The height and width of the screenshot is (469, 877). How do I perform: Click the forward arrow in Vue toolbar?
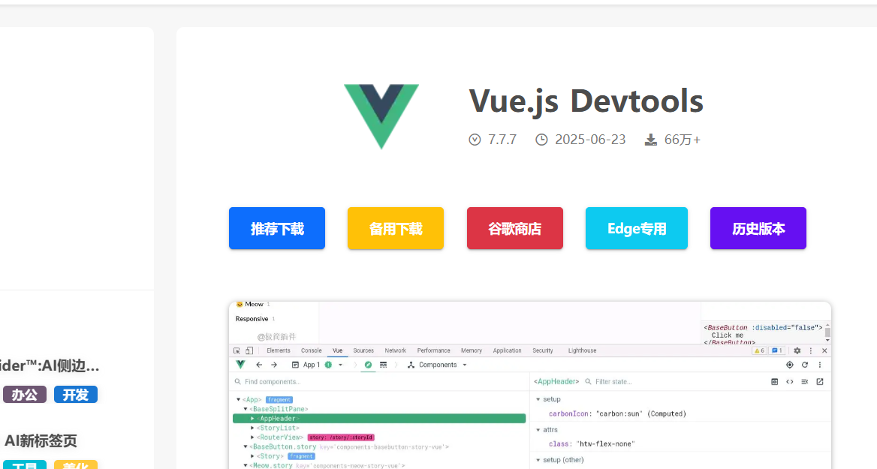click(x=274, y=365)
